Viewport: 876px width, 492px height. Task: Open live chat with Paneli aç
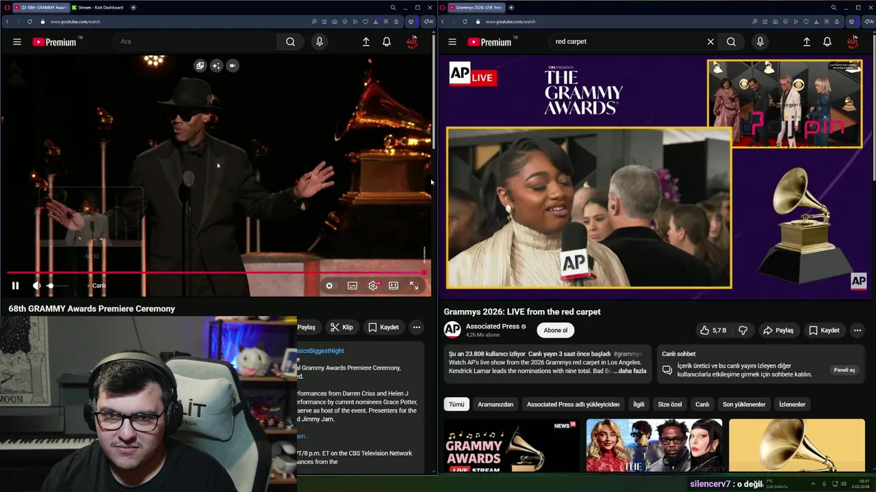(845, 370)
